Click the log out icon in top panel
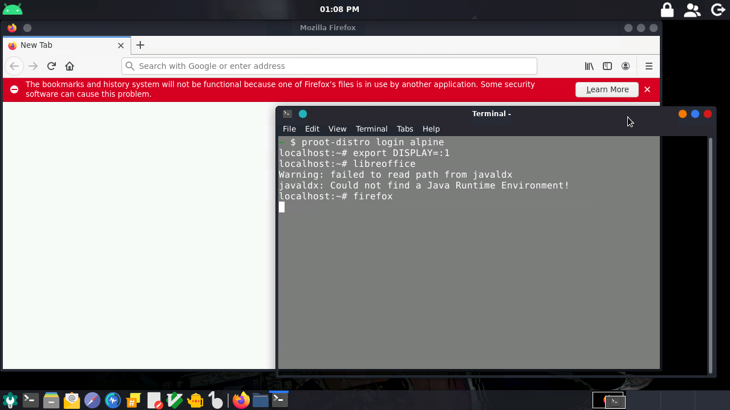The width and height of the screenshot is (730, 410). [719, 10]
